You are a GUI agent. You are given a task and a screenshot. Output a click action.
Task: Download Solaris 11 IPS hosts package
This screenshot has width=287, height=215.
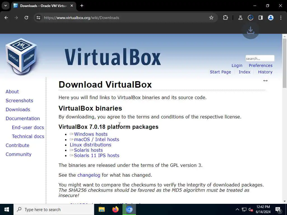click(x=97, y=155)
